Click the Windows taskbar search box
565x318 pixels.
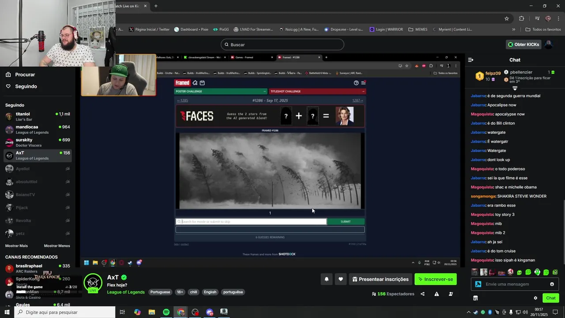tap(64, 312)
